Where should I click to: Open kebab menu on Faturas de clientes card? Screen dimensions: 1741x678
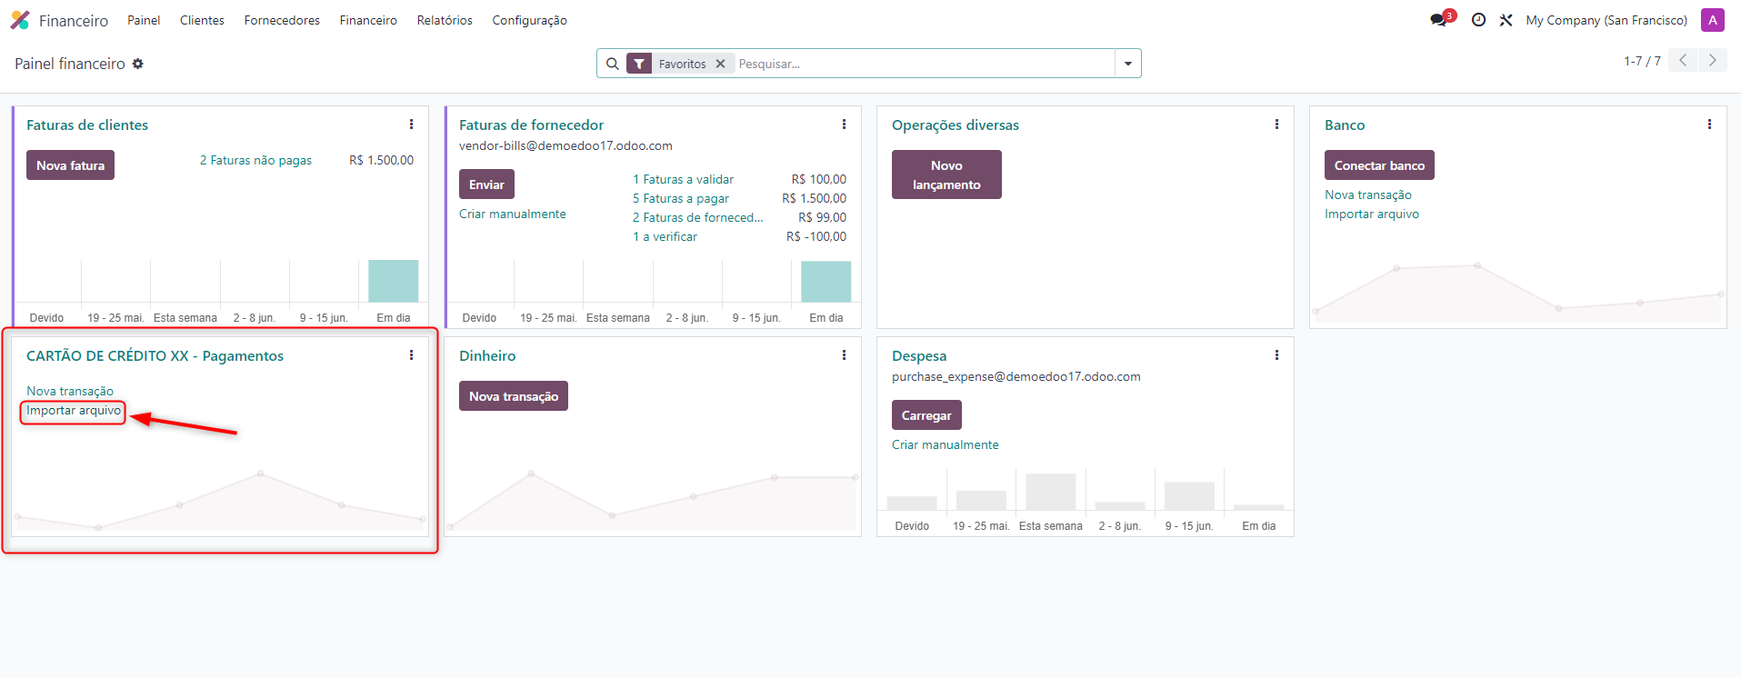coord(411,125)
